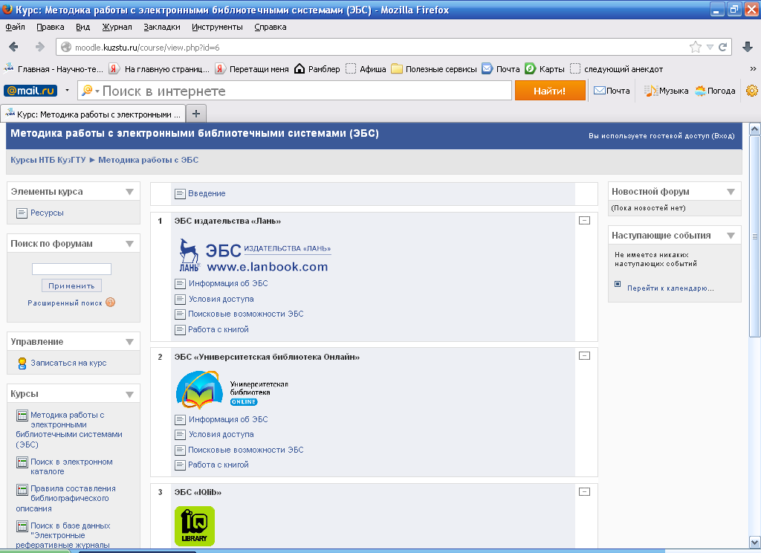761x553 pixels.
Task: Click course icon beside Правила составления библиографического описания
Action: pos(22,489)
